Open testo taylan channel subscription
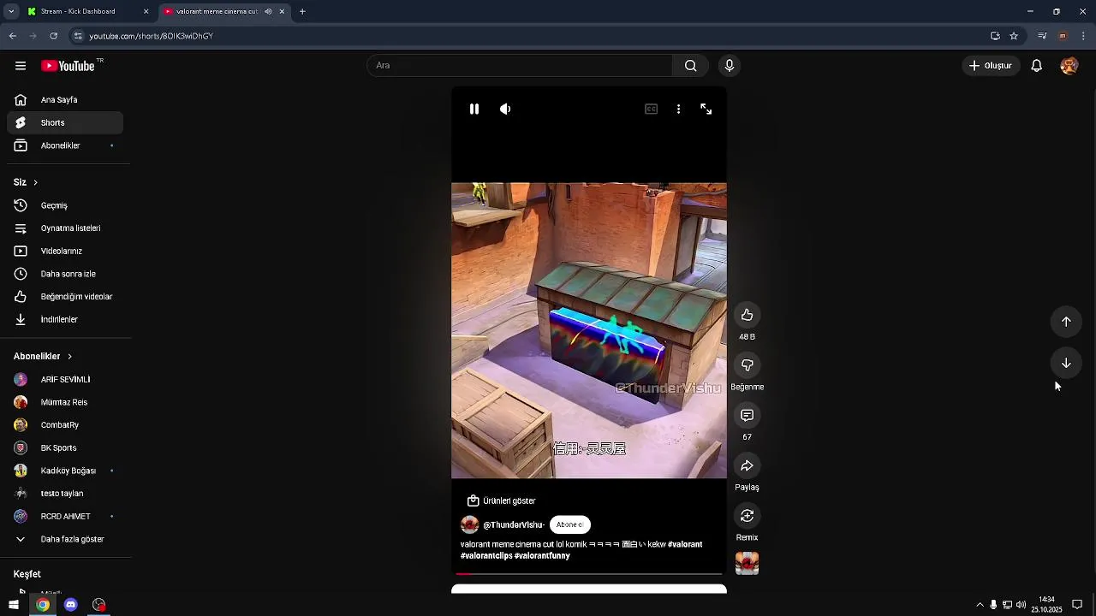Image resolution: width=1096 pixels, height=616 pixels. click(65, 494)
